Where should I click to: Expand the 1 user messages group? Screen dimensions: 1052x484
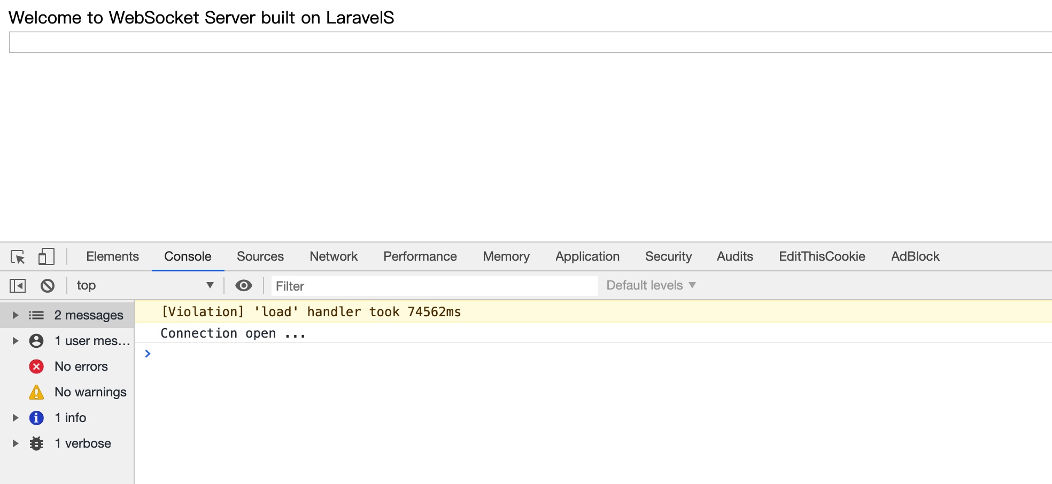coord(16,341)
